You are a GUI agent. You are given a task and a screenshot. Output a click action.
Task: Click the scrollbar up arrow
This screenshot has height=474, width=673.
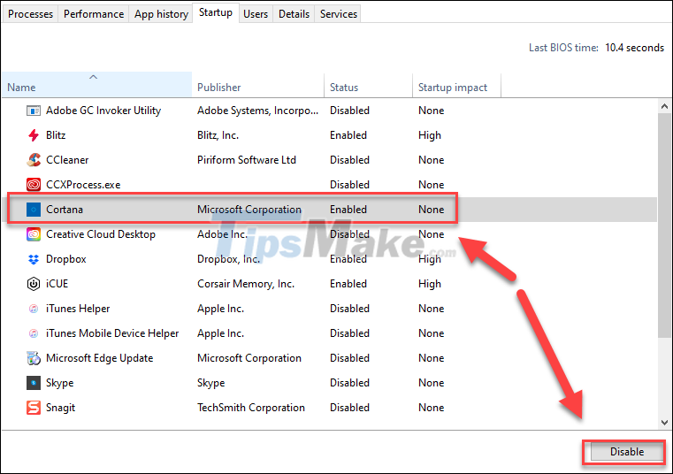(x=664, y=106)
